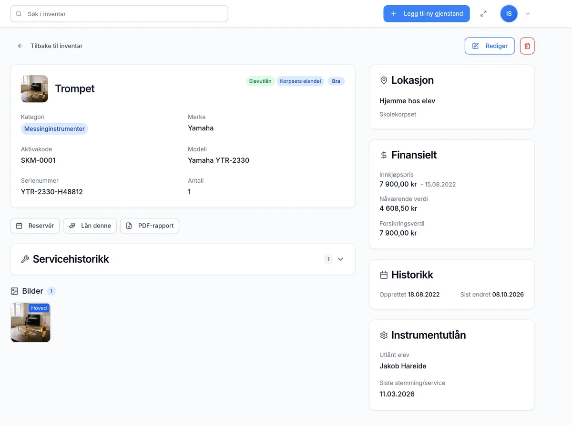Viewport: 572px width, 425px height.
Task: Click the IS user avatar
Action: click(509, 14)
